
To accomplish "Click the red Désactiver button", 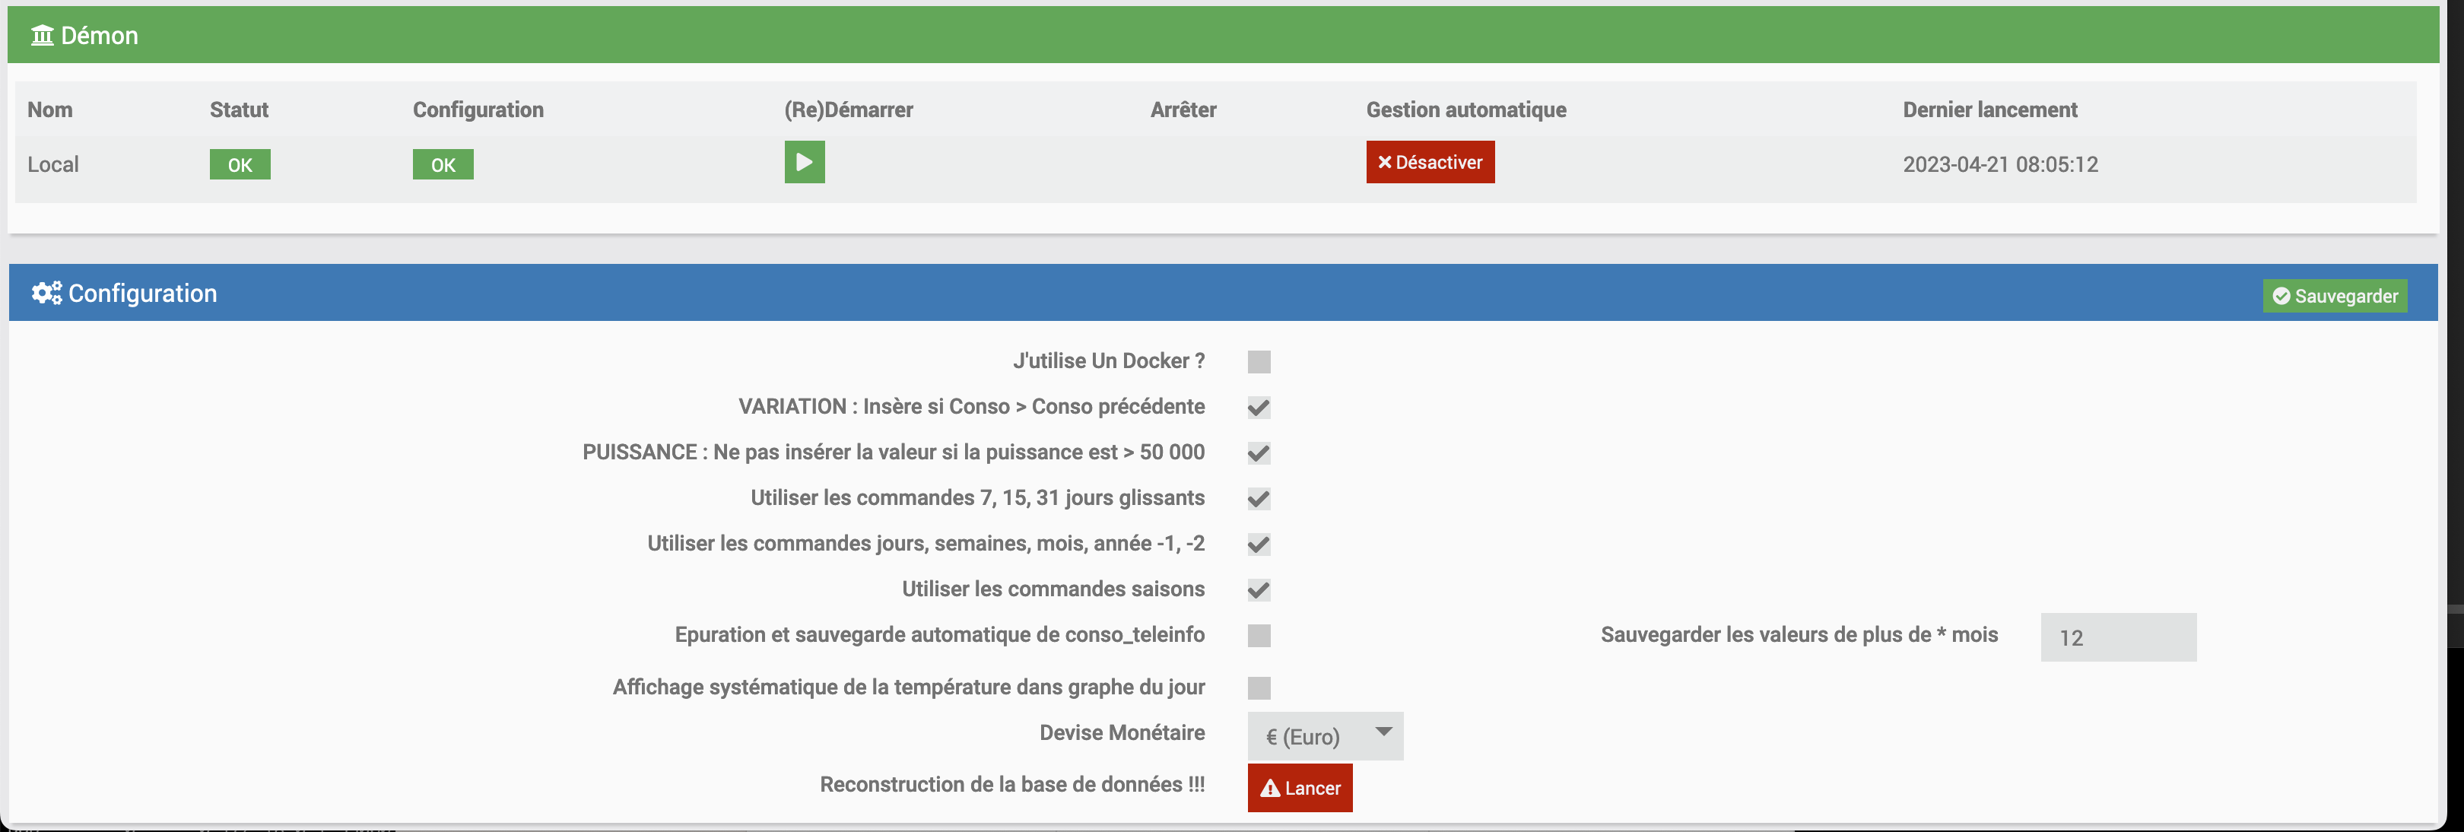I will coord(1430,163).
